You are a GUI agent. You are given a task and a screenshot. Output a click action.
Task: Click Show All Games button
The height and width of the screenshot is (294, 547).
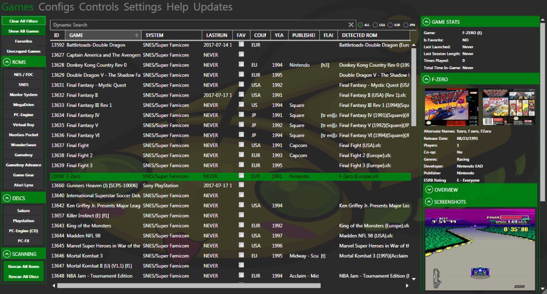24,31
